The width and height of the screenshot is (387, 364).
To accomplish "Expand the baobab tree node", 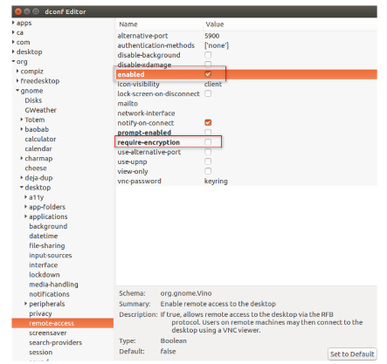I will point(22,129).
